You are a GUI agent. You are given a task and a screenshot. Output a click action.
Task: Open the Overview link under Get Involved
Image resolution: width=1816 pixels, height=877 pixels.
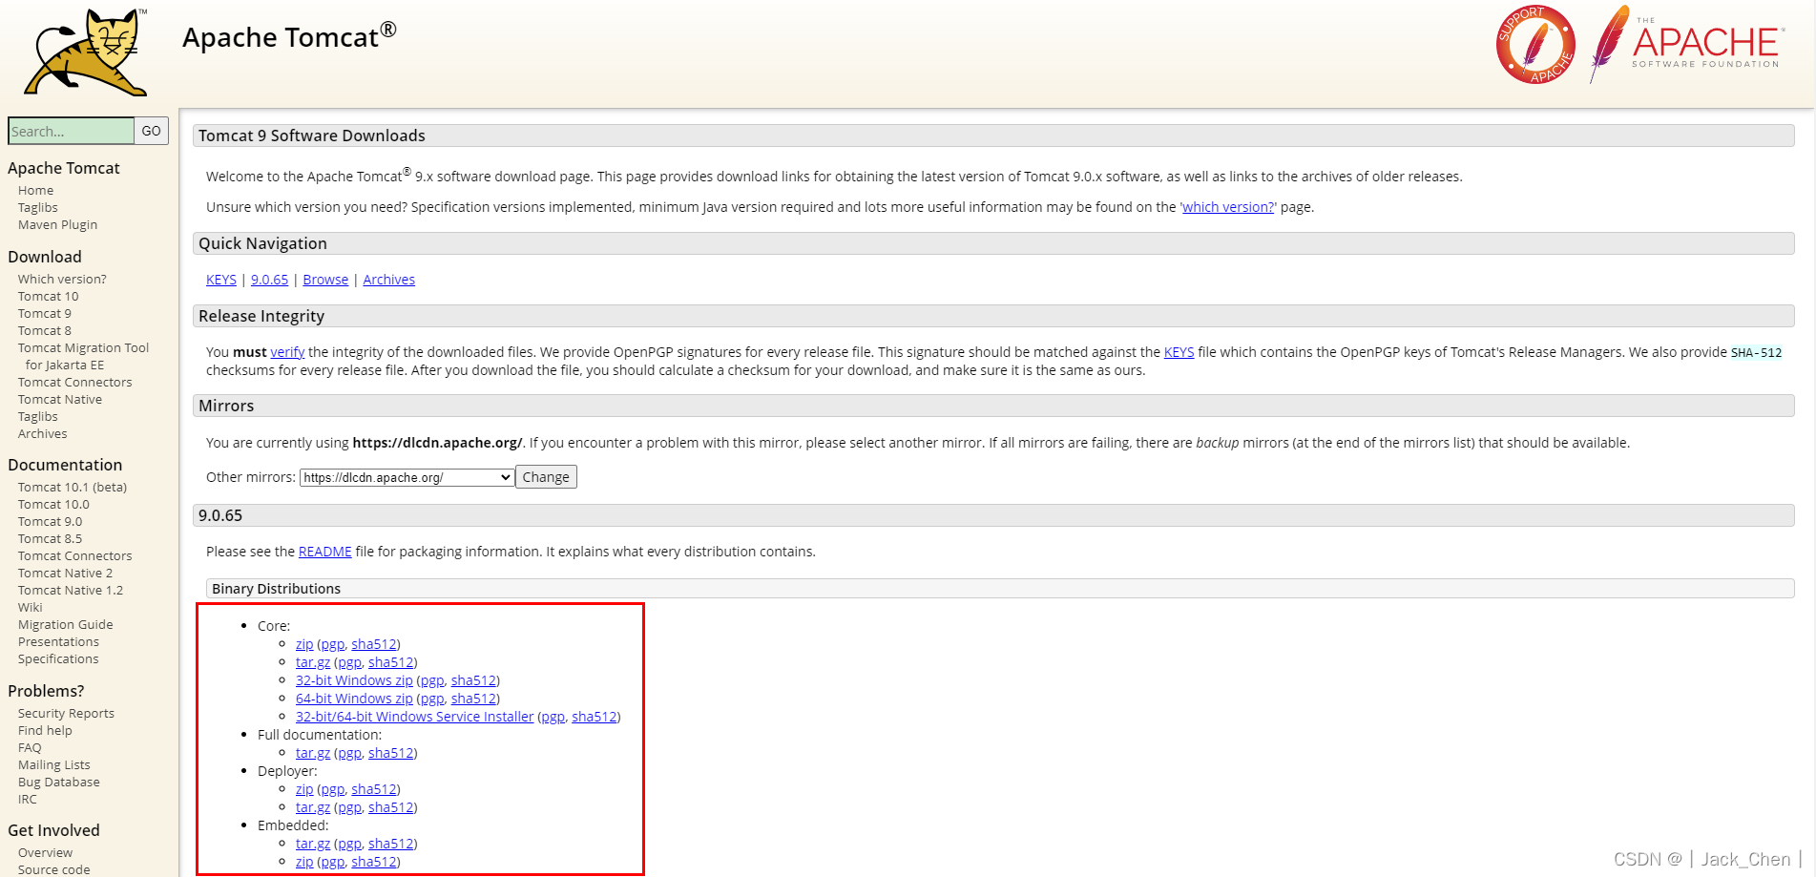click(45, 853)
